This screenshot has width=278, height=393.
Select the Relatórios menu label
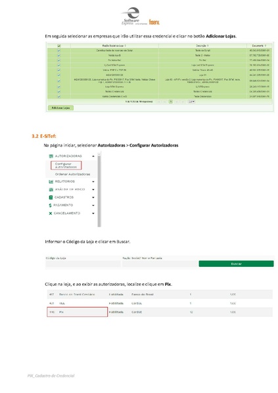pos(65,181)
